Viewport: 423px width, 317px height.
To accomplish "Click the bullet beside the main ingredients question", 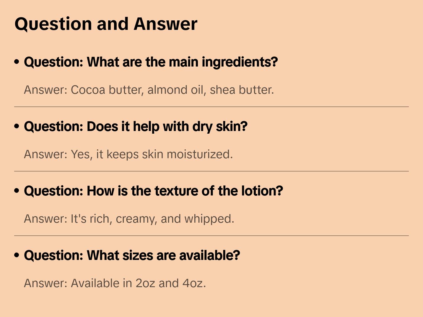I will click(17, 62).
